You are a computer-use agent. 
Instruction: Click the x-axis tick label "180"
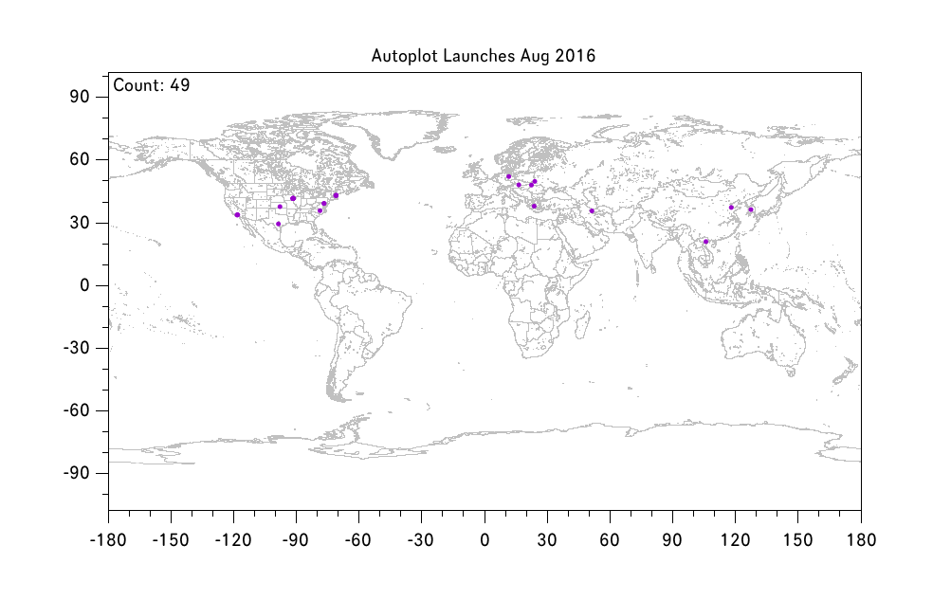(x=861, y=540)
